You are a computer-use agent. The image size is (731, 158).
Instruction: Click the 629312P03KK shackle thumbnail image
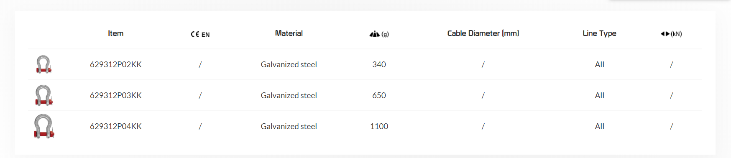click(43, 95)
